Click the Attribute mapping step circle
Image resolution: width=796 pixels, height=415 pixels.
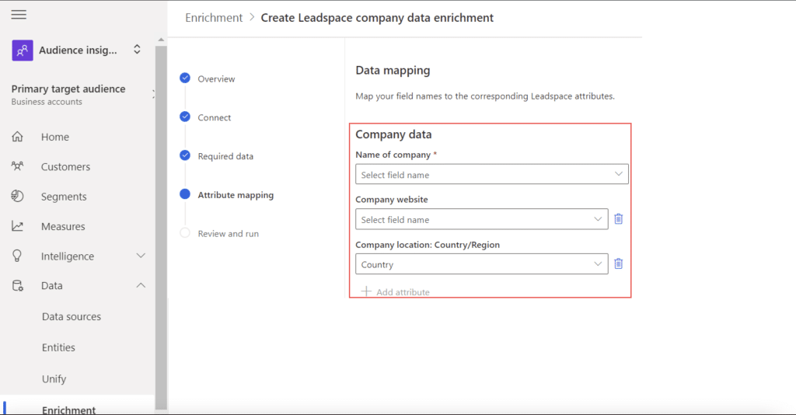pos(185,194)
